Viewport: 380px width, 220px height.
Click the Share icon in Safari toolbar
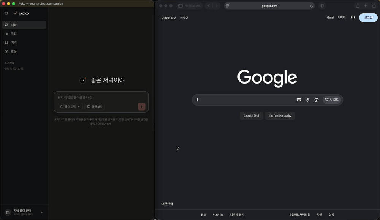[358, 6]
